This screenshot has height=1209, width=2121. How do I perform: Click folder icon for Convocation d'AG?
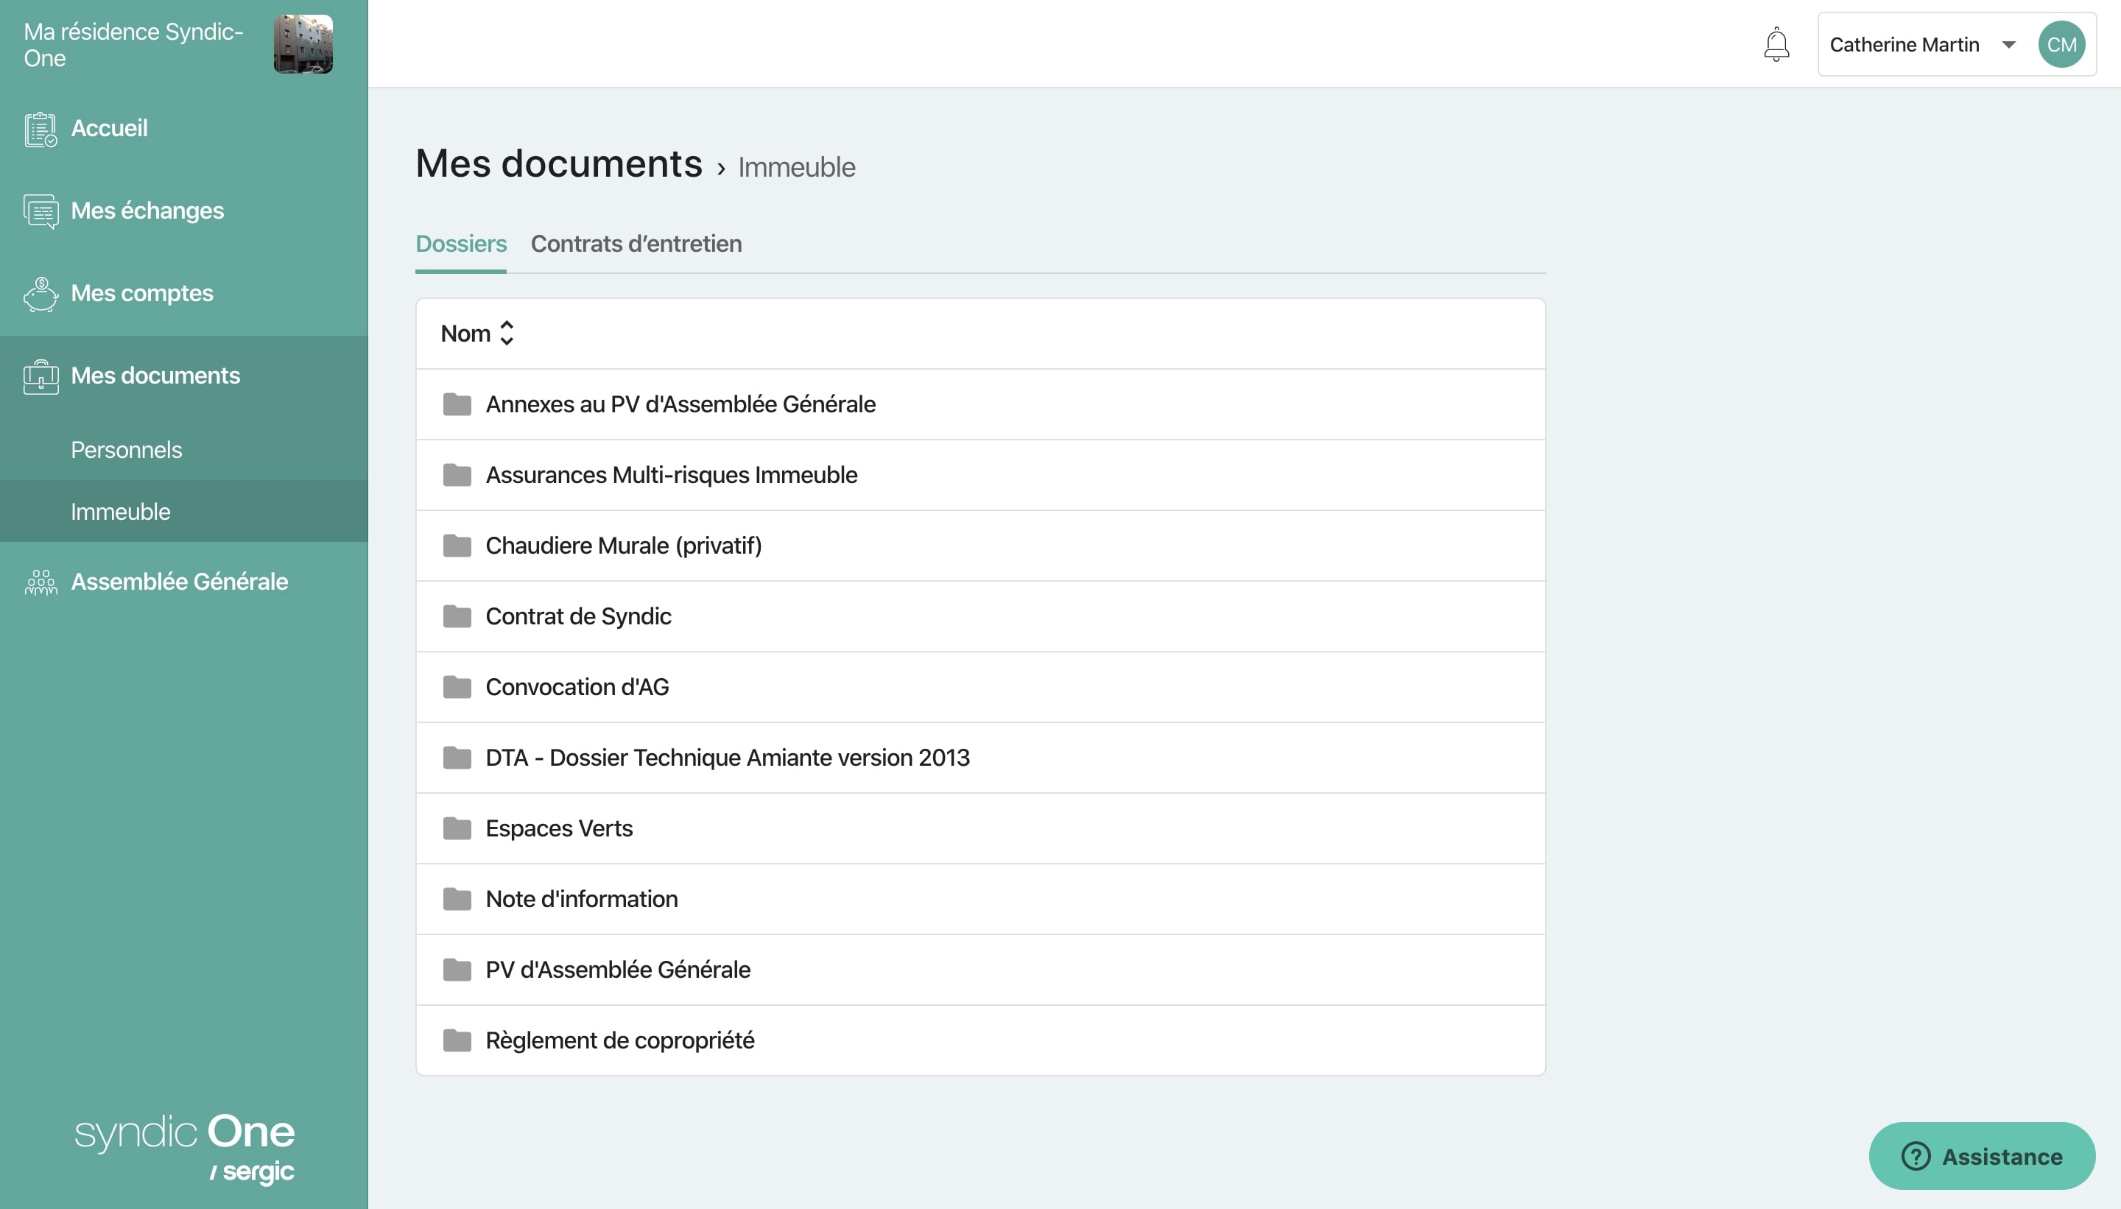pos(457,687)
